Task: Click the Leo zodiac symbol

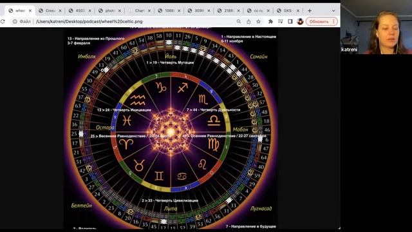Action: [202, 165]
